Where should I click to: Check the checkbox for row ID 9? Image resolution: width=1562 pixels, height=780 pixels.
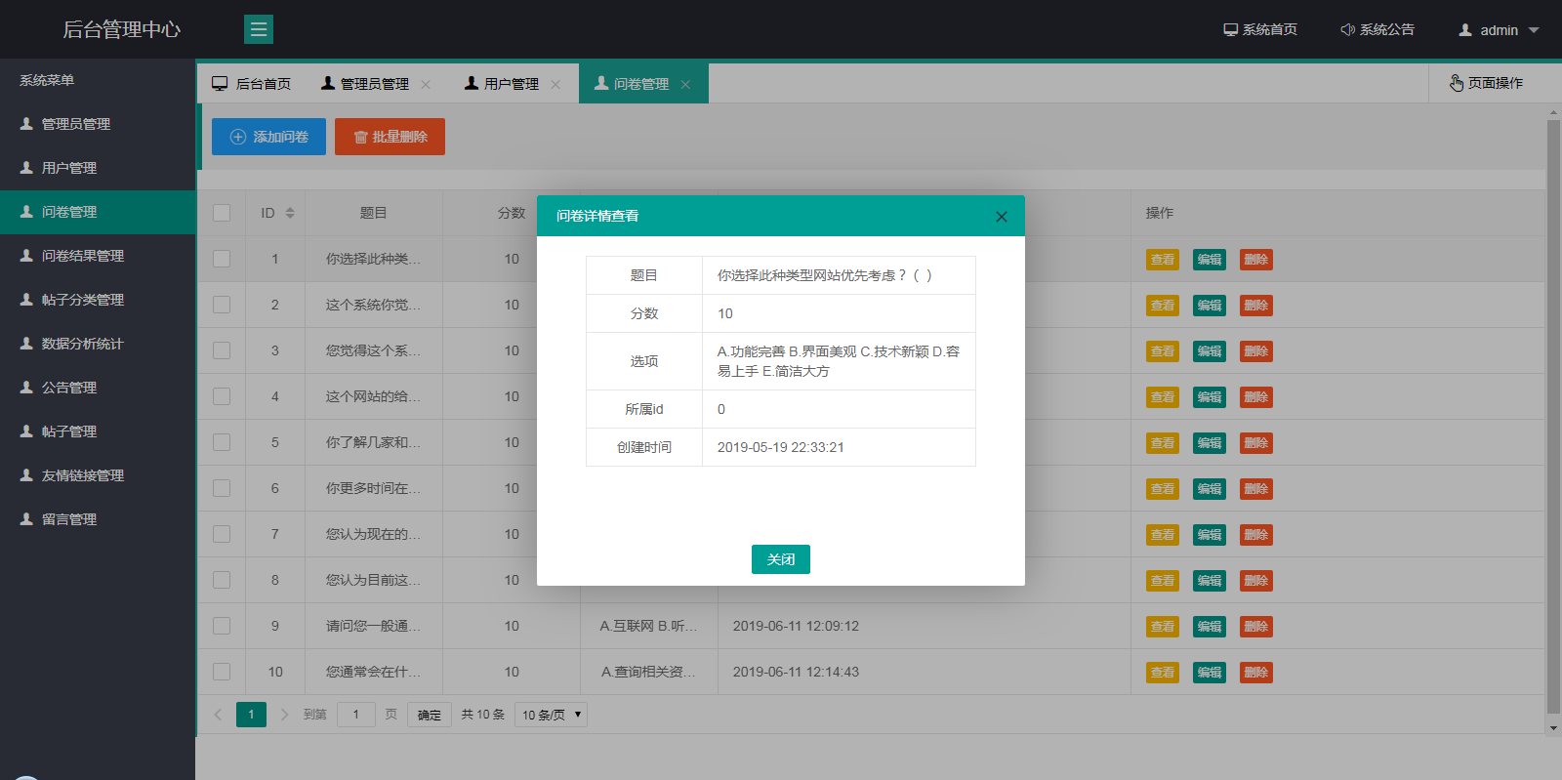click(x=222, y=626)
